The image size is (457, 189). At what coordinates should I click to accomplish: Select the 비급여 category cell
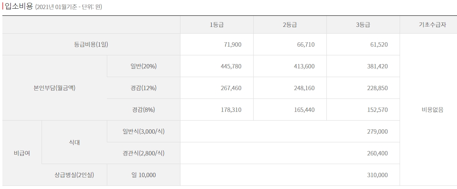[22, 153]
